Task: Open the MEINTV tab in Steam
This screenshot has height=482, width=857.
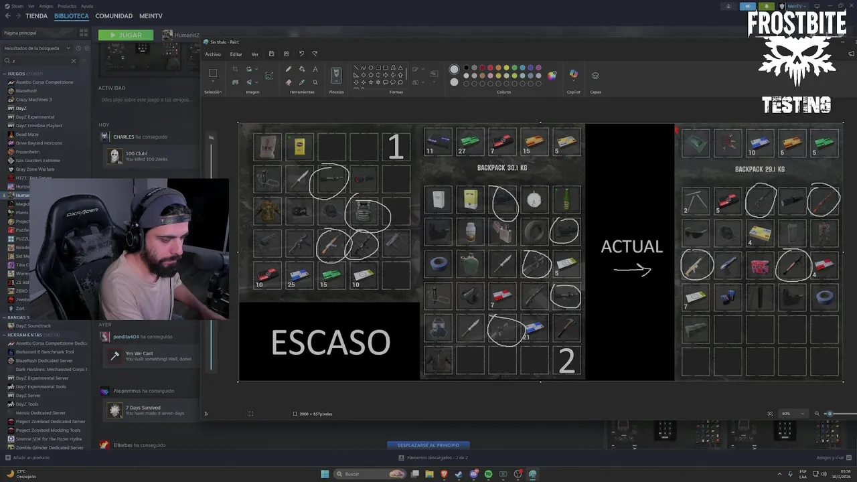Action: [x=151, y=16]
